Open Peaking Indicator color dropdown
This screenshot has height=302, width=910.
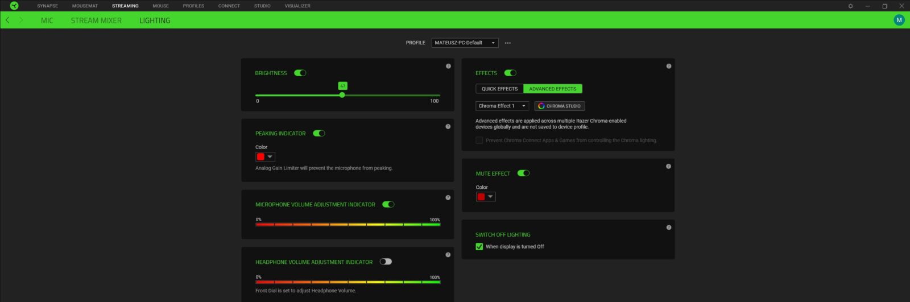[x=265, y=157]
